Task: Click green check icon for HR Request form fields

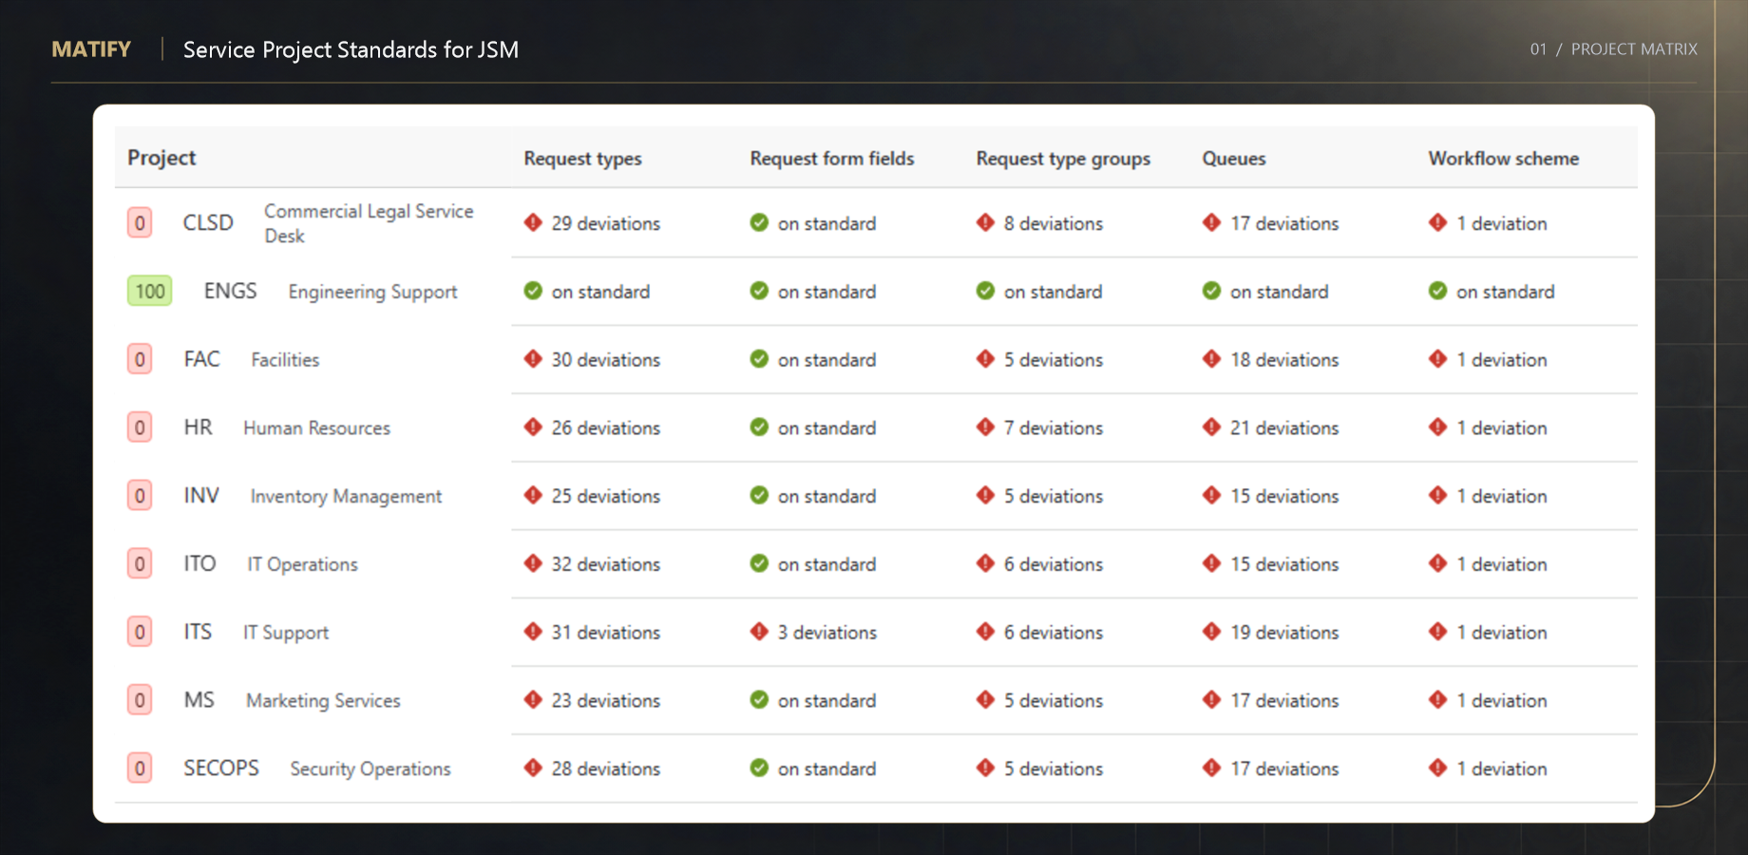Action: coord(759,427)
